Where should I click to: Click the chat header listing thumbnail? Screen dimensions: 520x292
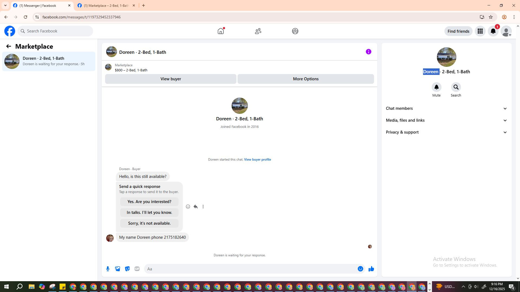(111, 52)
